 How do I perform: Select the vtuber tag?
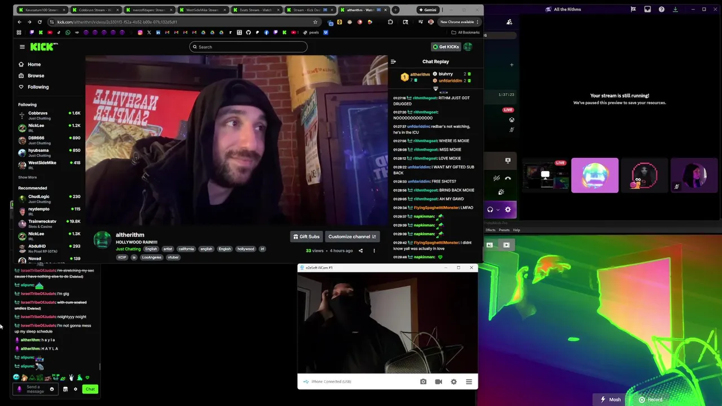click(173, 257)
